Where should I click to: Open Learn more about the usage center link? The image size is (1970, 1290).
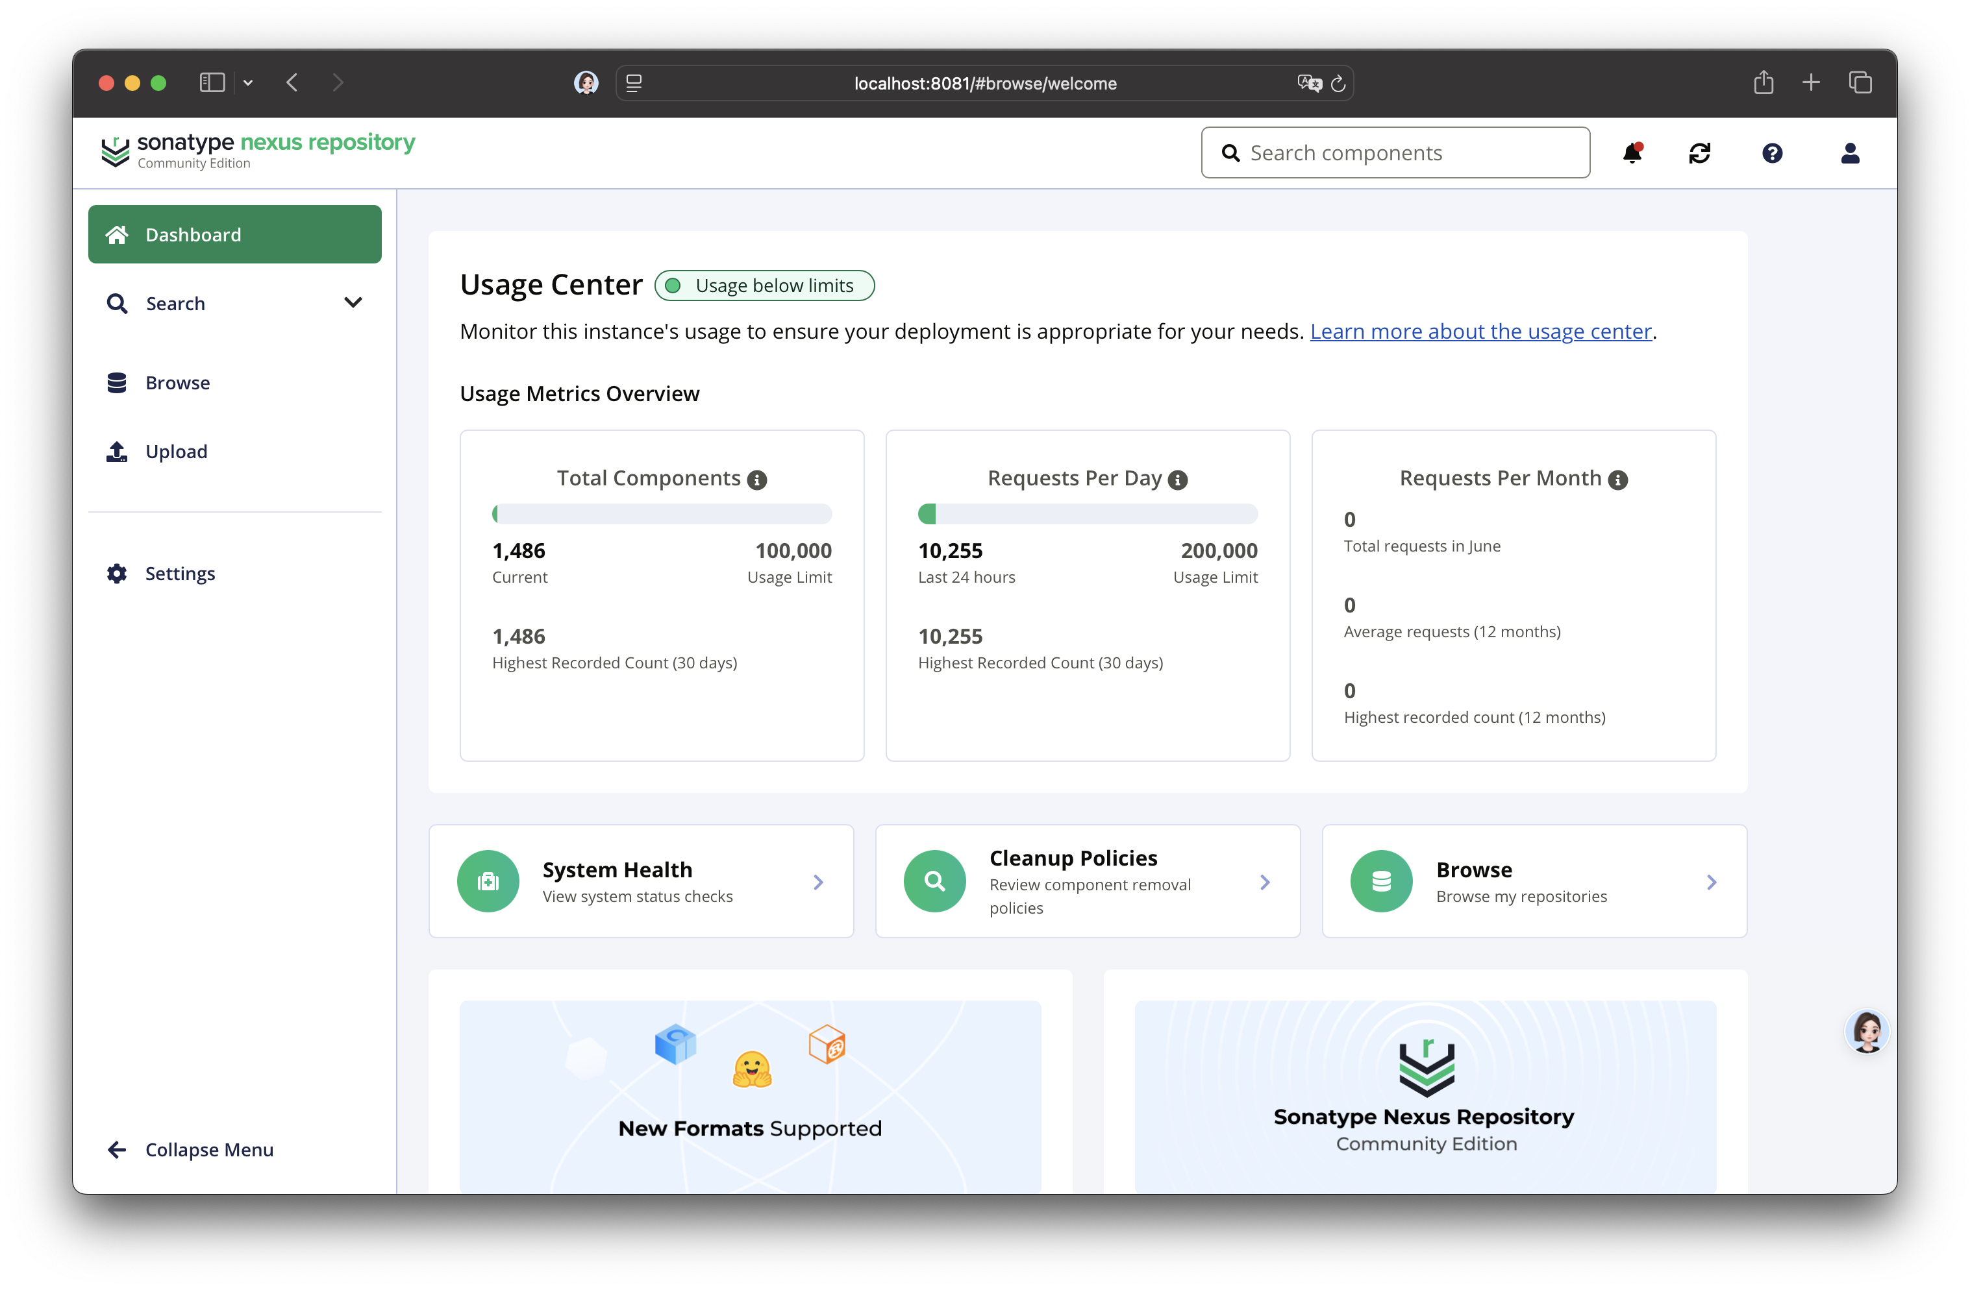tap(1481, 331)
